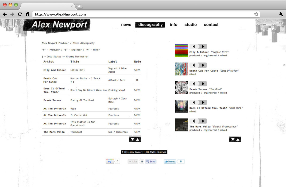The image size is (286, 187).
Task: Open the Frank Turner album cover thumbnail
Action: [x=182, y=88]
